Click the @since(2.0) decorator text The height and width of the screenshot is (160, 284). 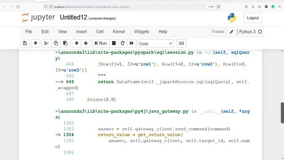click(102, 100)
